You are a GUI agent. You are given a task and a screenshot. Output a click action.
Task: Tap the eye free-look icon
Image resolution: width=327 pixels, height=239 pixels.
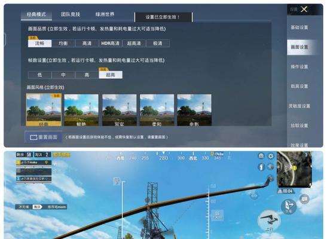point(254,195)
